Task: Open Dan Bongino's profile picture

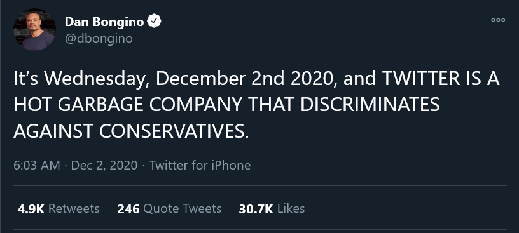Action: pyautogui.click(x=34, y=29)
